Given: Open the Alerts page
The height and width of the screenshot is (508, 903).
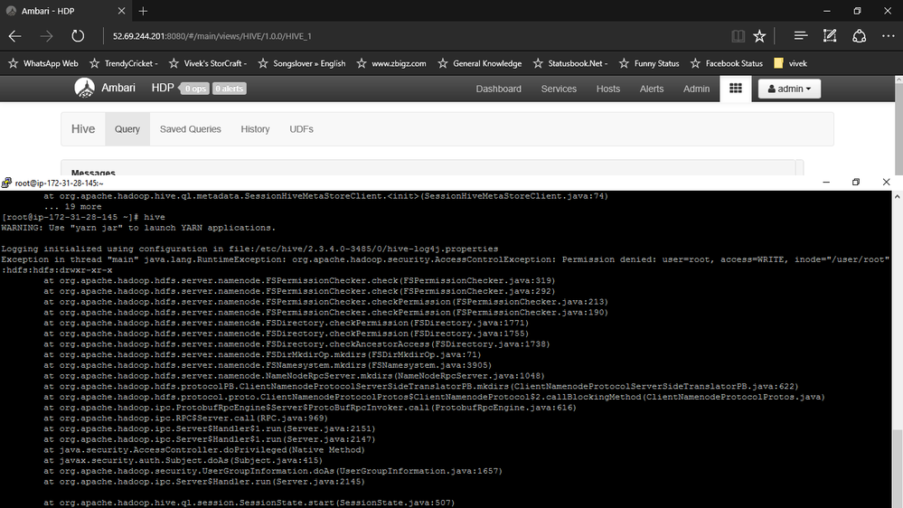Looking at the screenshot, I should coord(652,89).
